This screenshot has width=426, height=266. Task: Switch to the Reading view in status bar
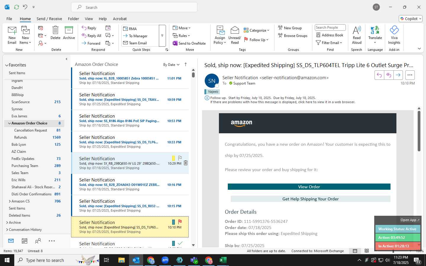click(367, 251)
